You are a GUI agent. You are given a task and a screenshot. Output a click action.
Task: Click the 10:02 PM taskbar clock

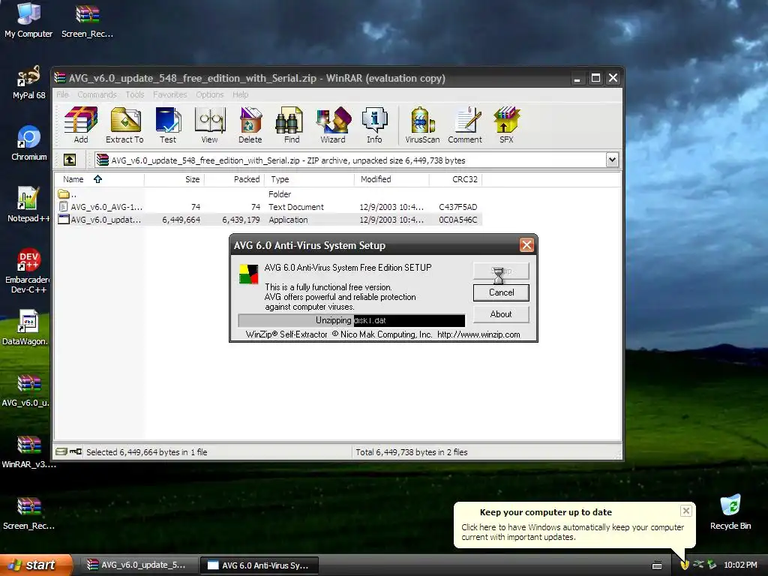click(x=740, y=565)
